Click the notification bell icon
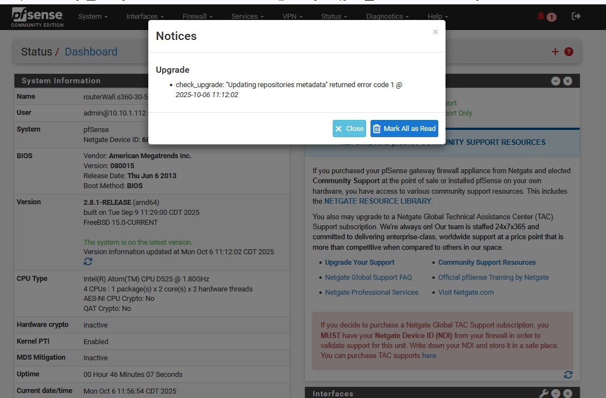 click(x=542, y=17)
